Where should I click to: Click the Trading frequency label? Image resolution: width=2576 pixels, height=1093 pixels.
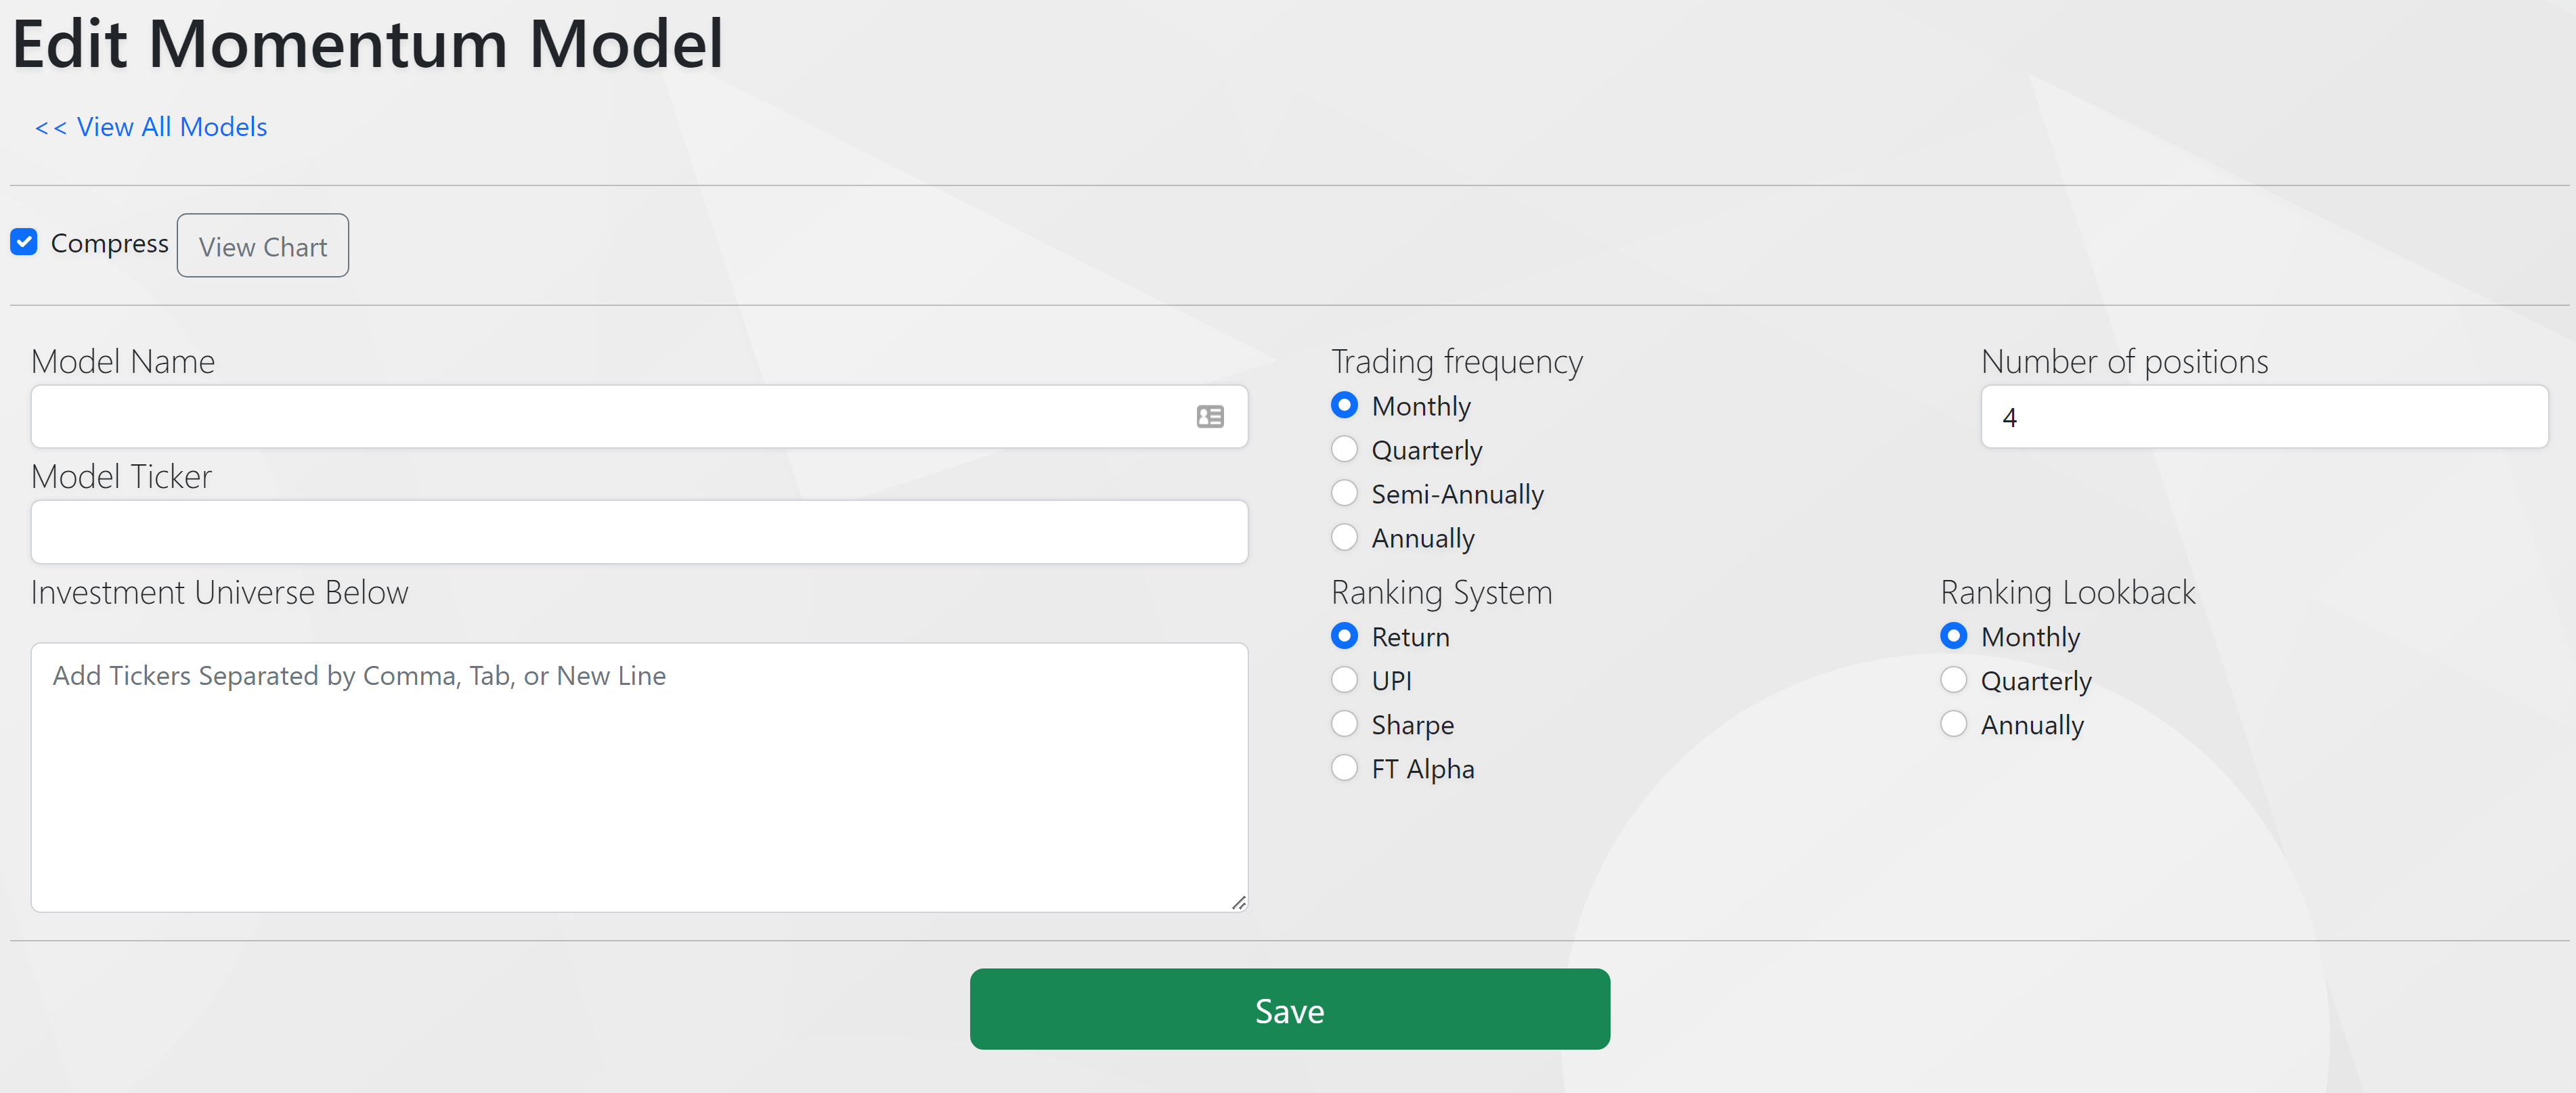coord(1457,361)
